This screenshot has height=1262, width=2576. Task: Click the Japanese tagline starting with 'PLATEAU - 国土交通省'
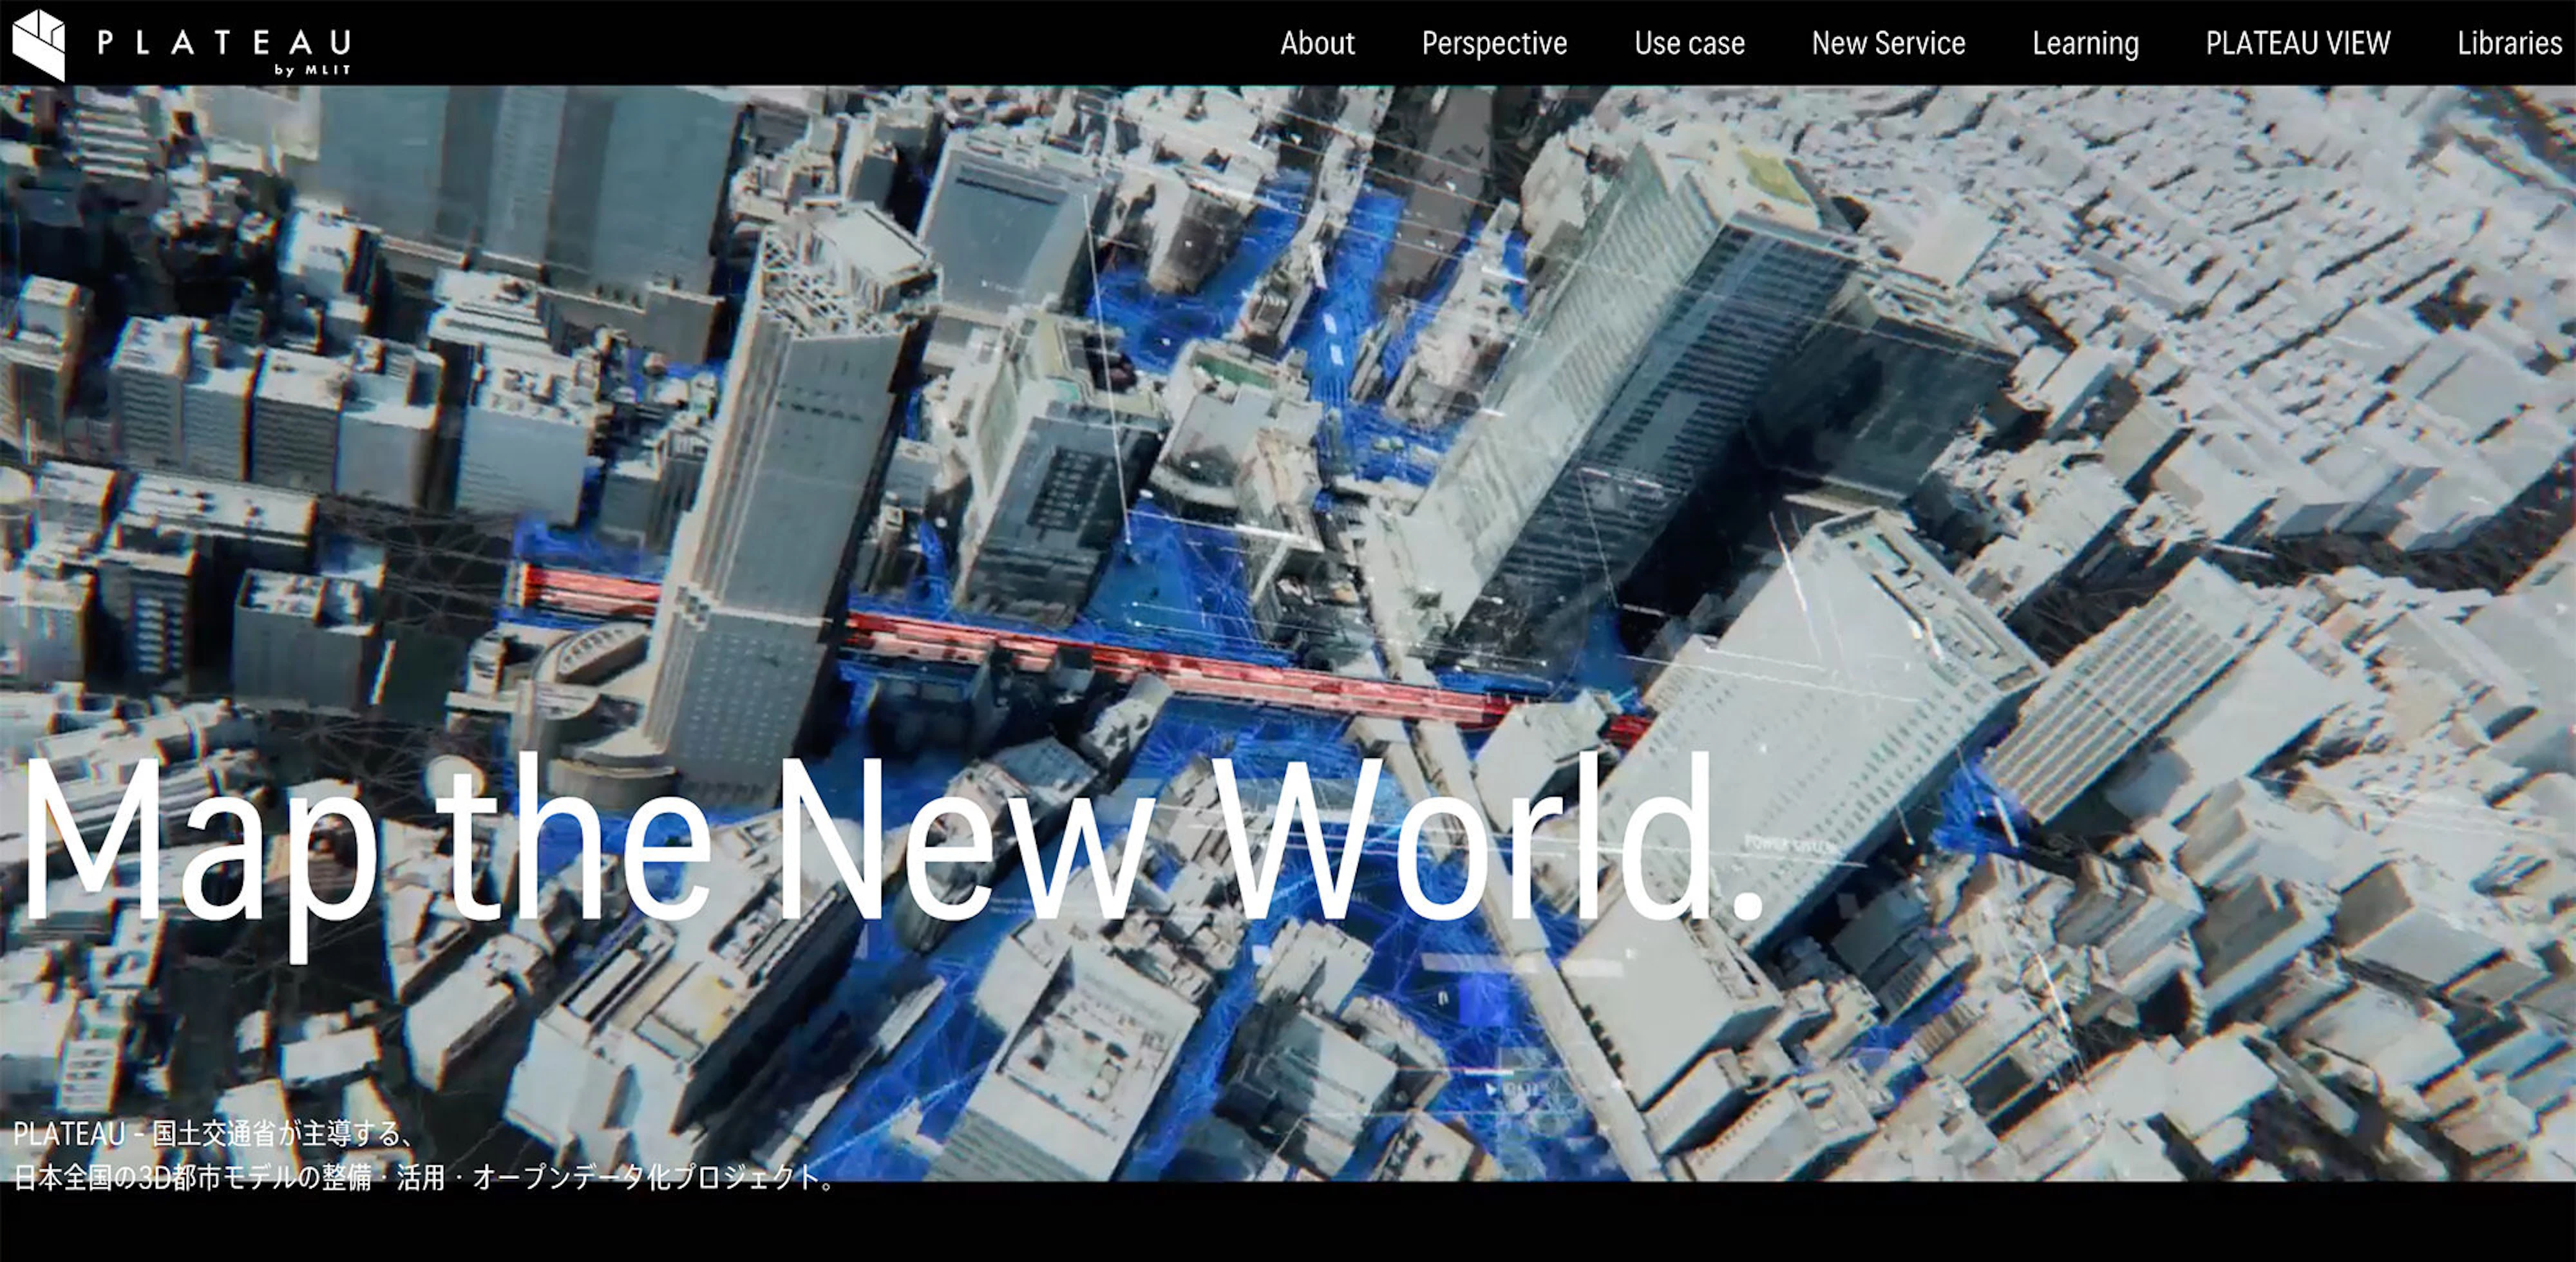tap(214, 1133)
